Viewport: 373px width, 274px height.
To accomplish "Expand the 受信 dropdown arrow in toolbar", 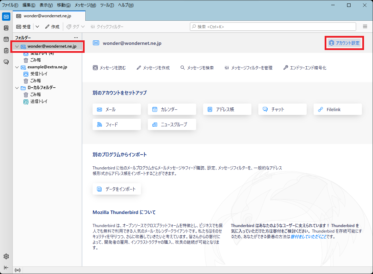I will point(37,27).
